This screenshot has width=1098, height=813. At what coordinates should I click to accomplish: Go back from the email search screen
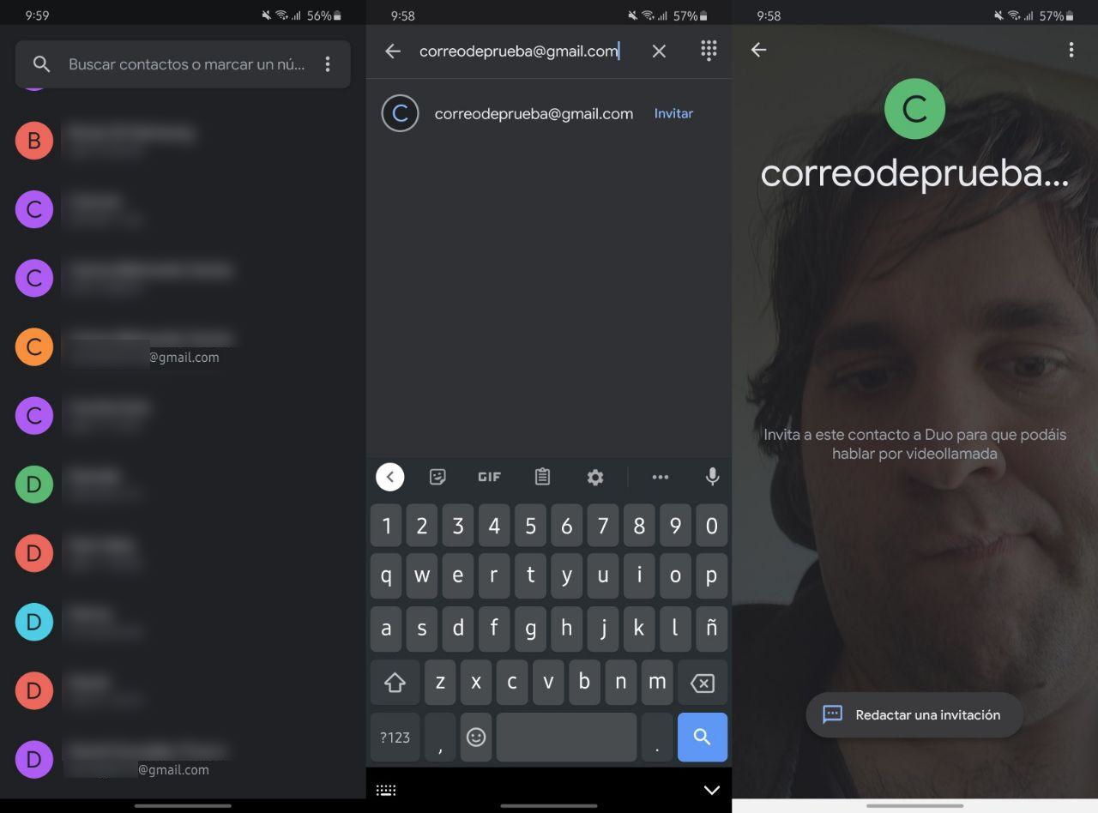tap(393, 51)
